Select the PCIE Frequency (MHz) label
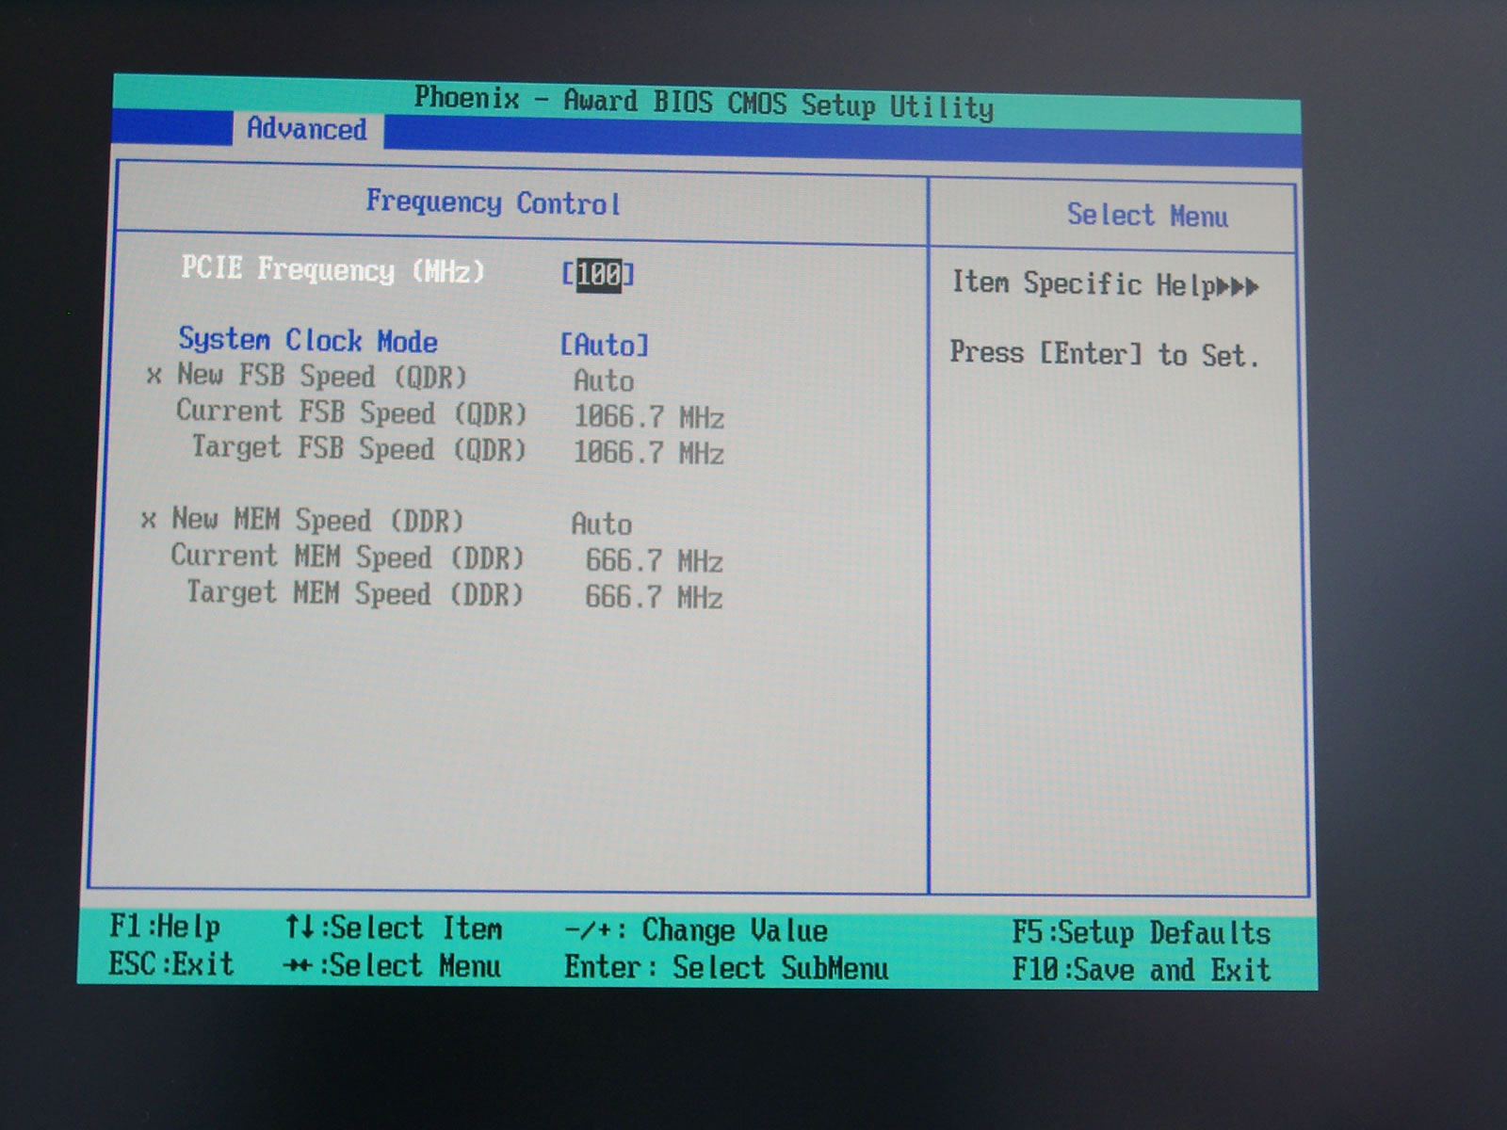Viewport: 1507px width, 1130px height. click(x=332, y=269)
